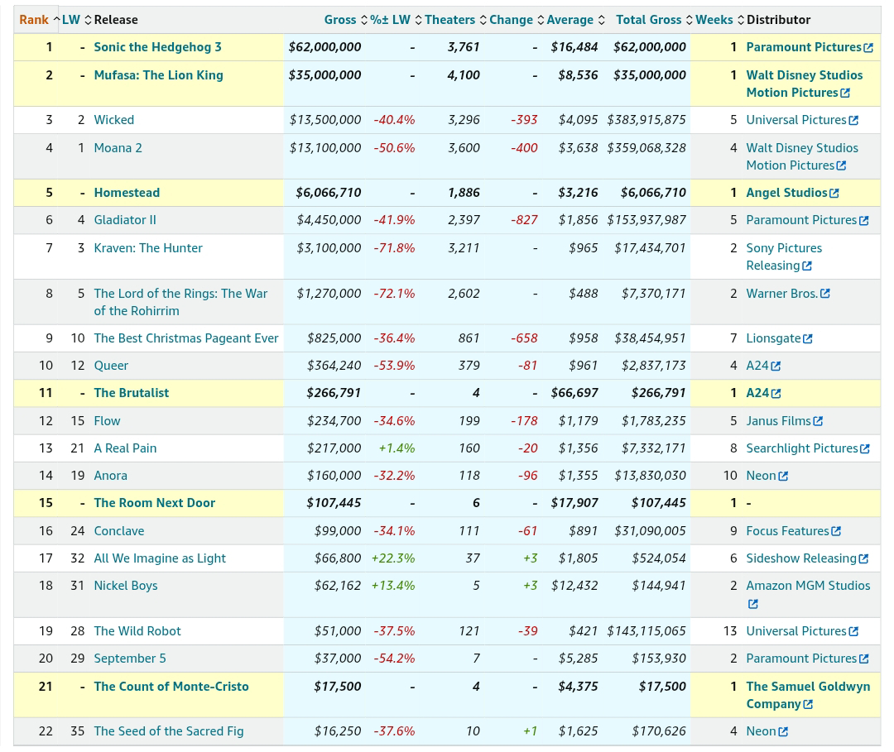Open the September 5 release link
This screenshot has height=752, width=894.
pos(130,659)
